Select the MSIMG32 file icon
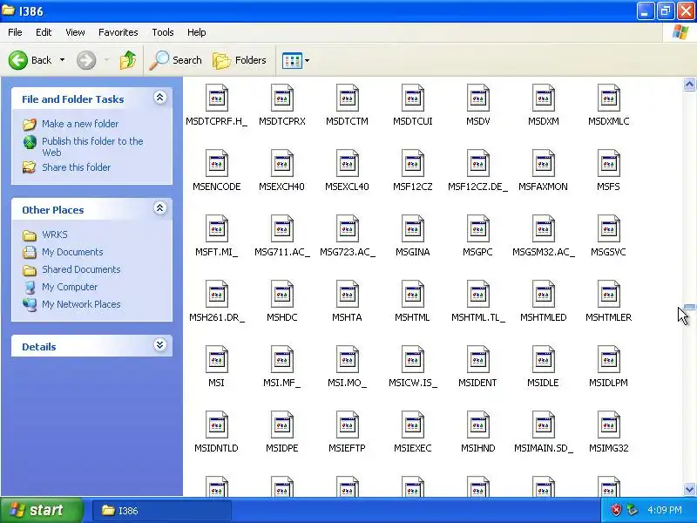The height and width of the screenshot is (523, 697). click(x=608, y=425)
